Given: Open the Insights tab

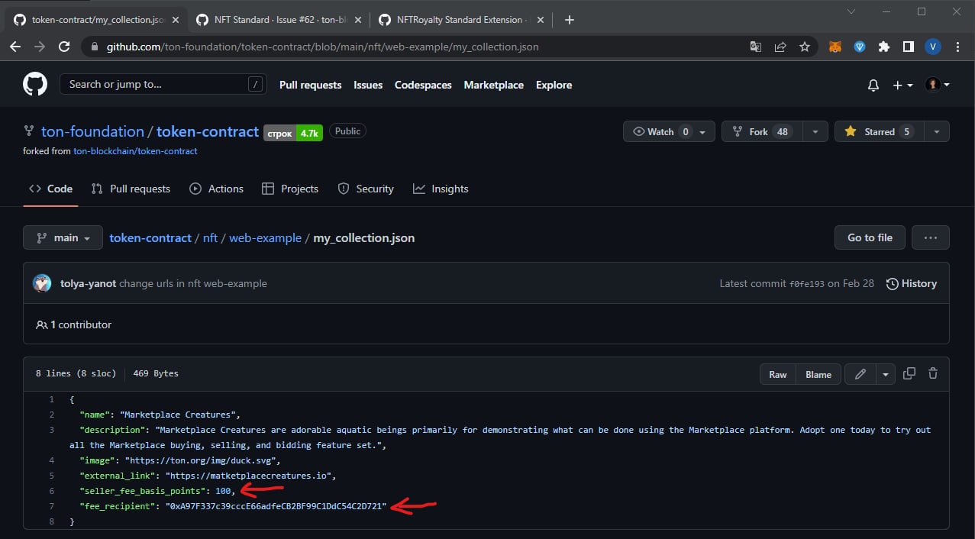Looking at the screenshot, I should (x=441, y=189).
